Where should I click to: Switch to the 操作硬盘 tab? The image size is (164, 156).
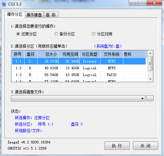34,15
